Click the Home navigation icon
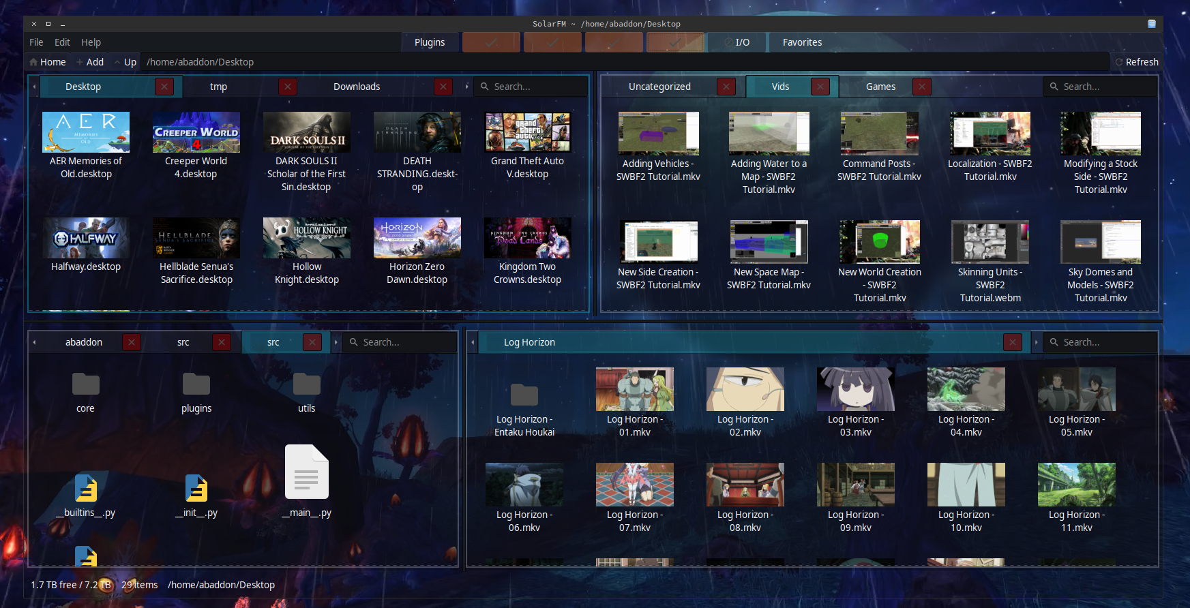This screenshot has width=1190, height=608. click(x=33, y=62)
